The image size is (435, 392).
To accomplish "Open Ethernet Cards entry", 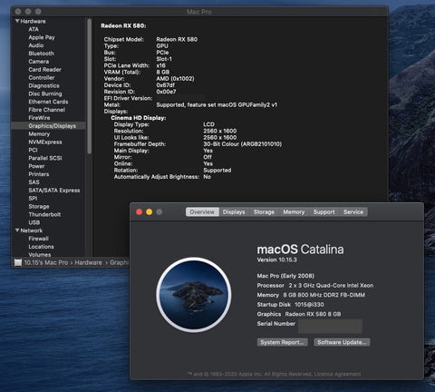I will [48, 102].
